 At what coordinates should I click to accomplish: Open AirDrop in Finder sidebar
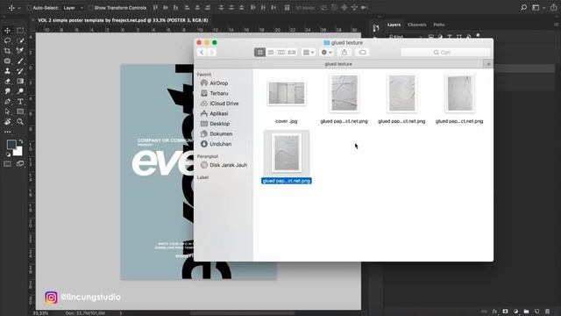(x=218, y=83)
